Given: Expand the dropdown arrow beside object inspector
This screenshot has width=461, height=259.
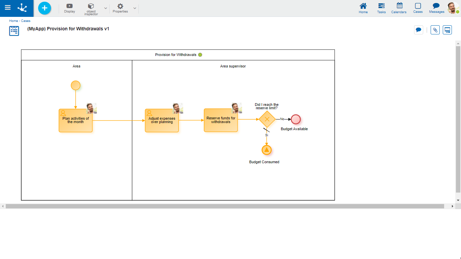Looking at the screenshot, I should [106, 8].
